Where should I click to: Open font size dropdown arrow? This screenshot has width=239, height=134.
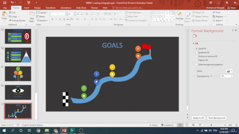pos(74,14)
